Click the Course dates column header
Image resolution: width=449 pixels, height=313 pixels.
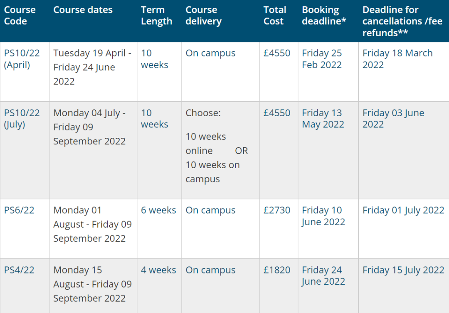point(83,10)
